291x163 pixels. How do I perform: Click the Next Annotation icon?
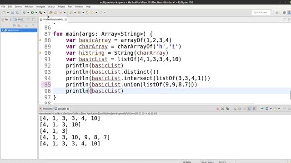(x=71, y=13)
